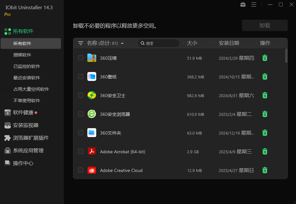Check the 360安全浏览器 checkbox

[x=81, y=114]
